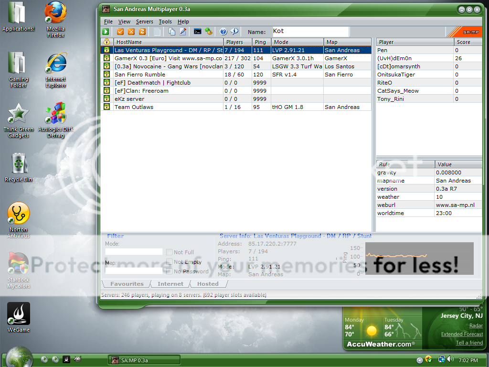Sort servers by the Ping column header
Viewport: 489px width, 367px height.
click(x=262, y=42)
